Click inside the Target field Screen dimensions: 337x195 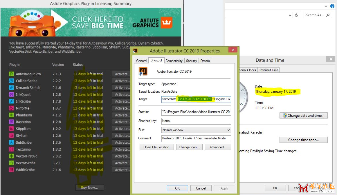pyautogui.click(x=196, y=99)
